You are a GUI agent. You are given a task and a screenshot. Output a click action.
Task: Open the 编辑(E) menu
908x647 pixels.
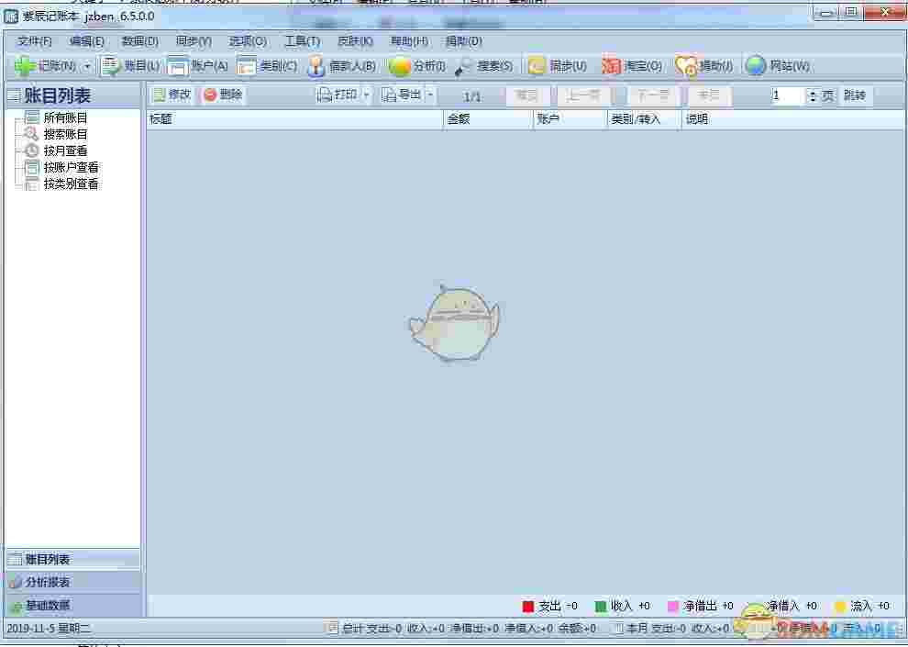(86, 41)
